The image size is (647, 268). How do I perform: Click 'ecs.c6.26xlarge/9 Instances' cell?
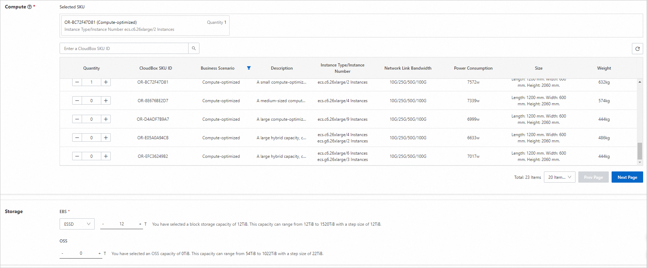click(342, 119)
